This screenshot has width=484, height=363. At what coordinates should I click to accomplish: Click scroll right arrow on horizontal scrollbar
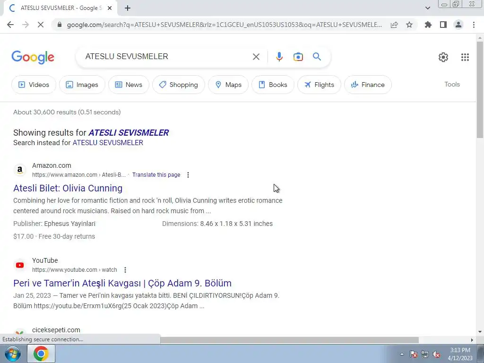tap(472, 340)
